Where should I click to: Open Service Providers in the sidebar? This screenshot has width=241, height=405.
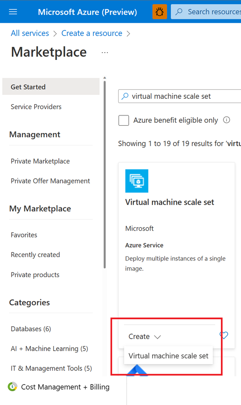click(36, 106)
